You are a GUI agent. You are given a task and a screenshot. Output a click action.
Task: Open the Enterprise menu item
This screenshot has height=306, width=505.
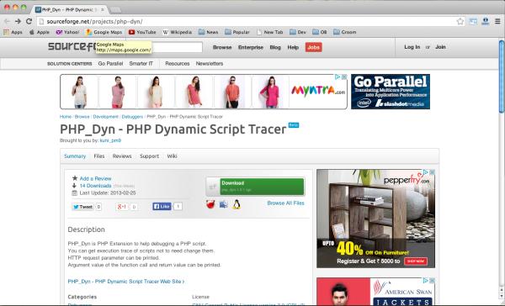tap(251, 47)
